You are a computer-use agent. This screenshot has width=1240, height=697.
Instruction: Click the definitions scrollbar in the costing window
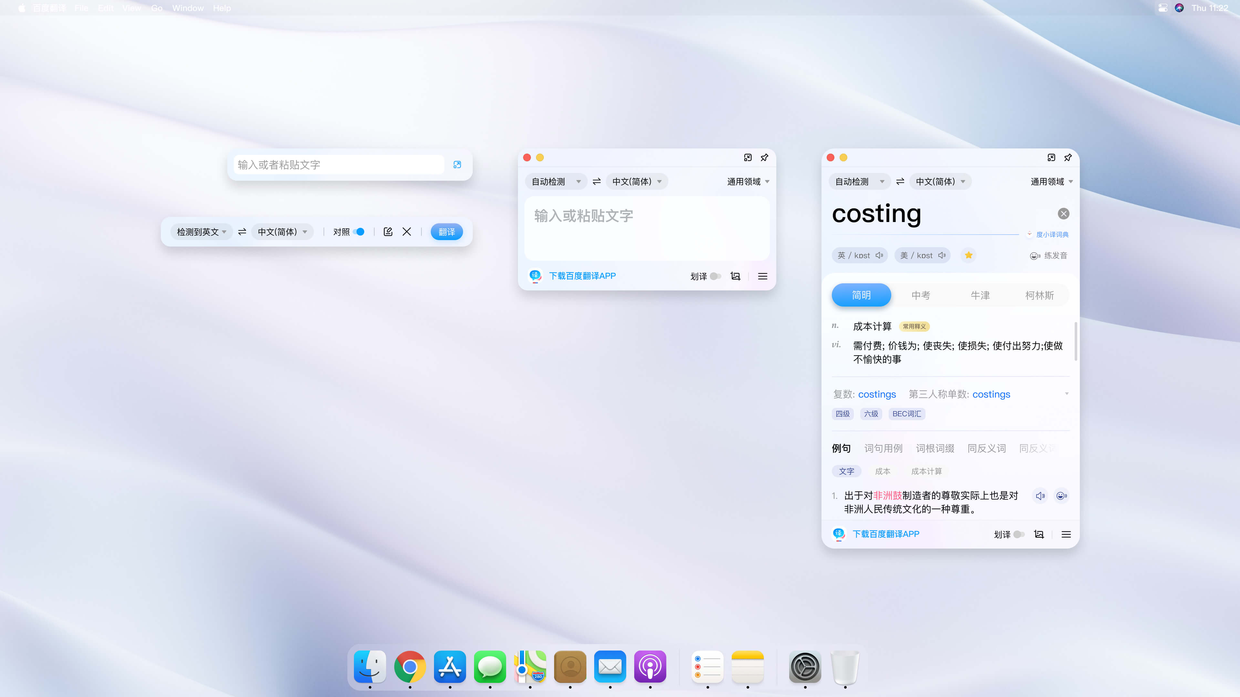click(x=1075, y=341)
